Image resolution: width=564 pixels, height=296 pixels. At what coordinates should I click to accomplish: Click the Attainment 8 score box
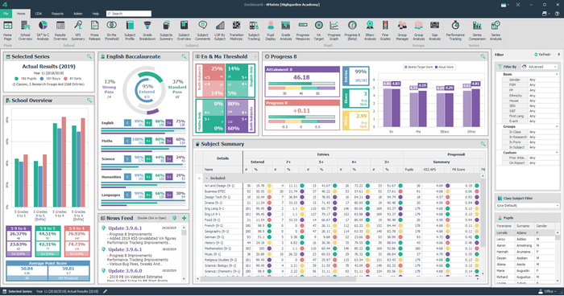[x=302, y=81]
